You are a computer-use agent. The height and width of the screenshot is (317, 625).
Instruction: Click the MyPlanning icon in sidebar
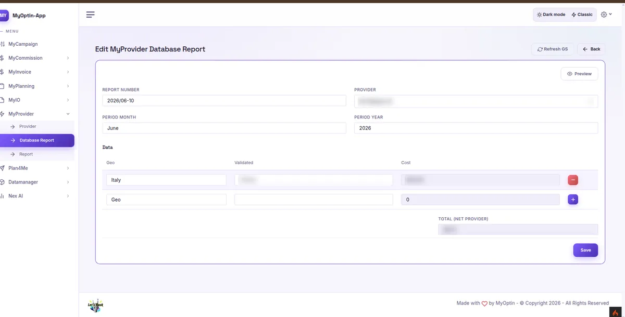coord(3,86)
